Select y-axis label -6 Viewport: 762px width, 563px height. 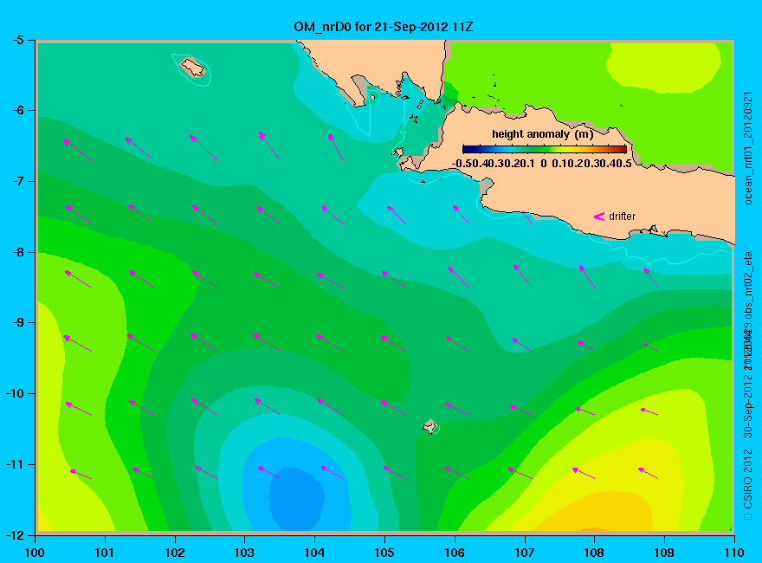click(18, 111)
